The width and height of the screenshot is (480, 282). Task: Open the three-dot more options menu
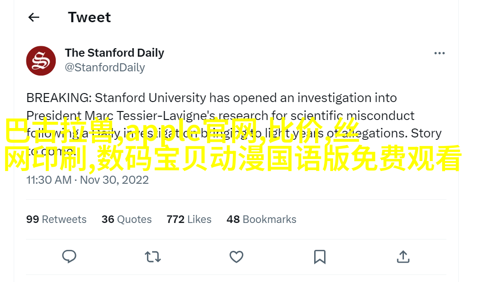click(x=439, y=53)
